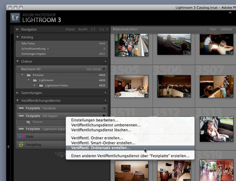Select the hotel room bed photo thumbnail

tap(131, 86)
